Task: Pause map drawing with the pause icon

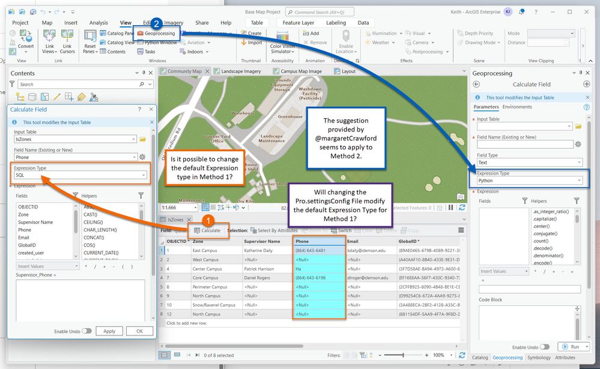Action: coord(451,208)
